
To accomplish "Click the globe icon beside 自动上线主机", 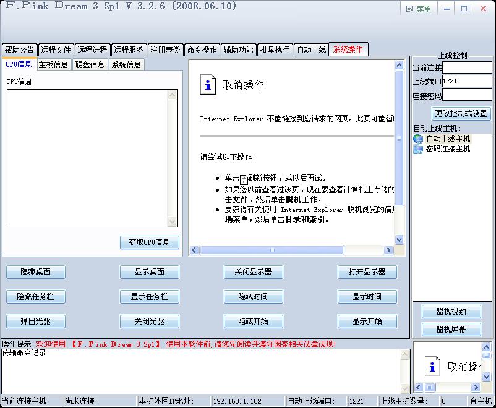I will [x=418, y=139].
